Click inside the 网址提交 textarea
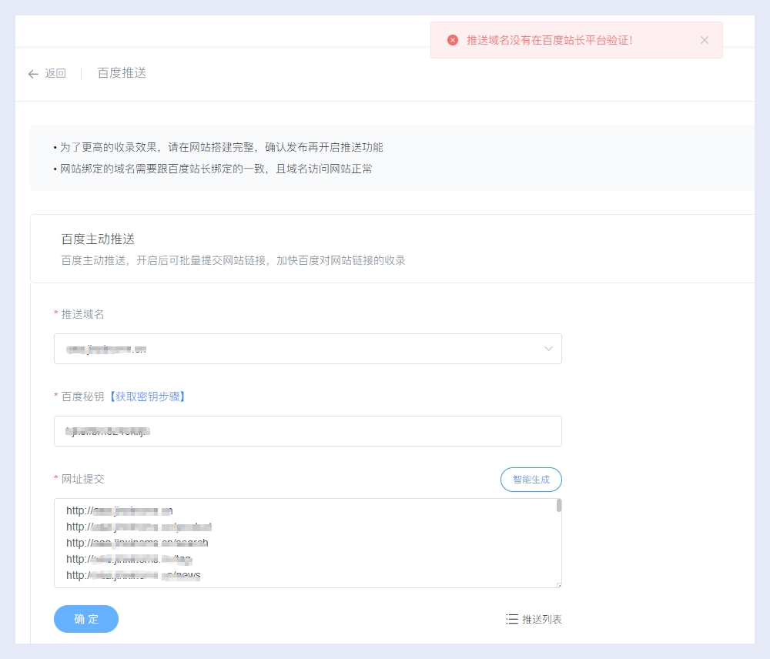Viewport: 770px width, 659px height. (307, 543)
